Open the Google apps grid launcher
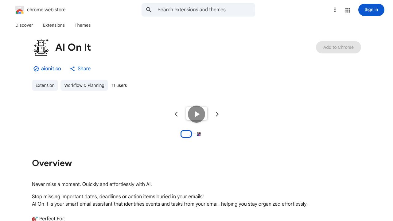 (x=348, y=10)
